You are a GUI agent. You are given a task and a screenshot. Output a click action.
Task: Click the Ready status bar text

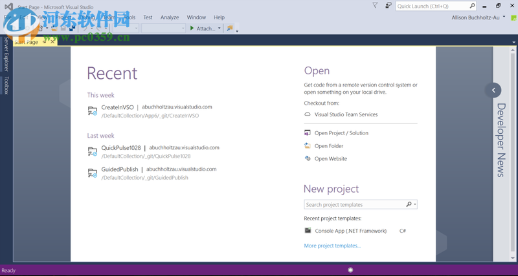(8, 270)
